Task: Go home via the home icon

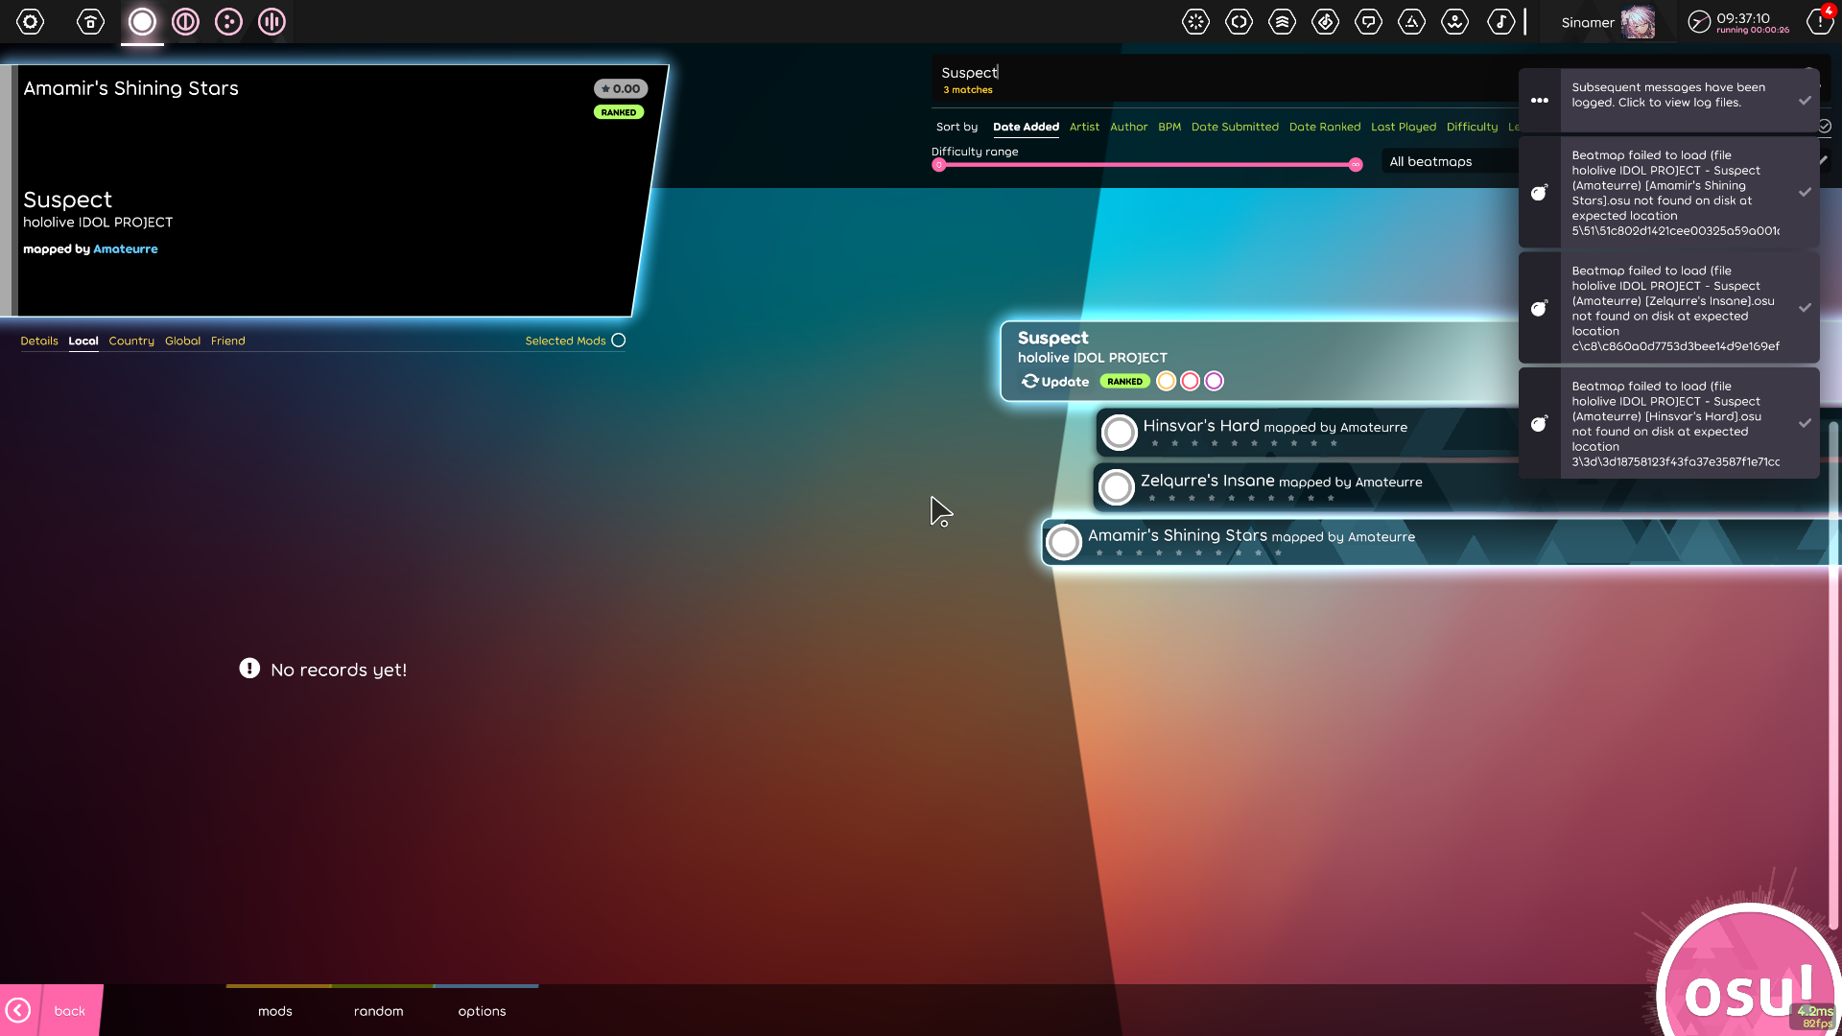Action: pyautogui.click(x=90, y=21)
